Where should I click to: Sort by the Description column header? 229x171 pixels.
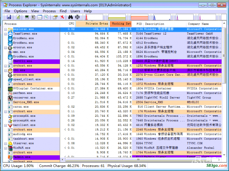click(165, 24)
